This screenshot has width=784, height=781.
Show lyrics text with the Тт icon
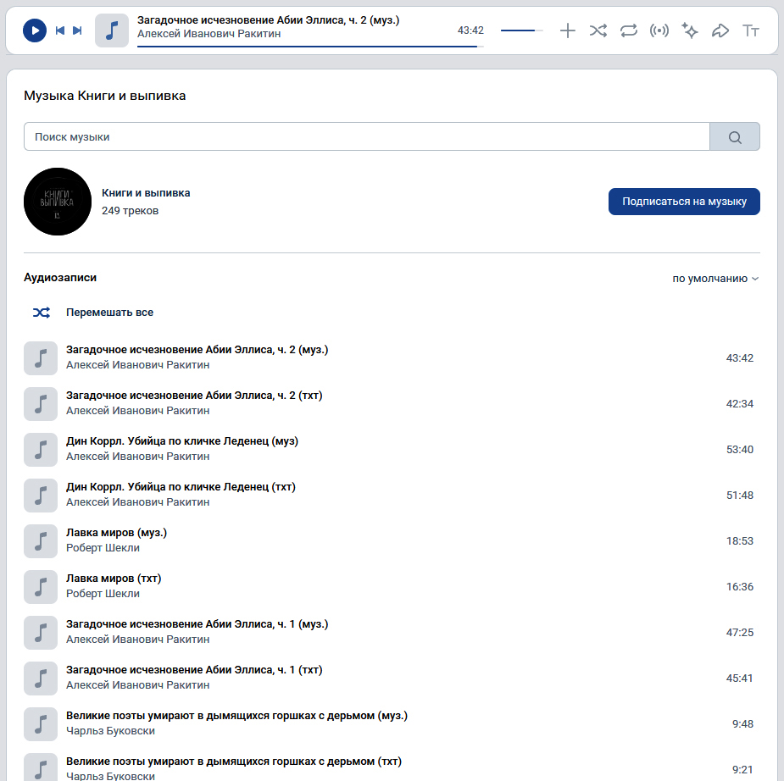(750, 30)
